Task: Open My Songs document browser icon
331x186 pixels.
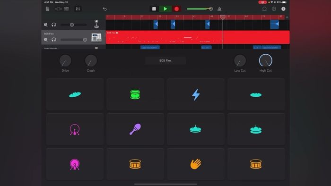Action: point(47,9)
